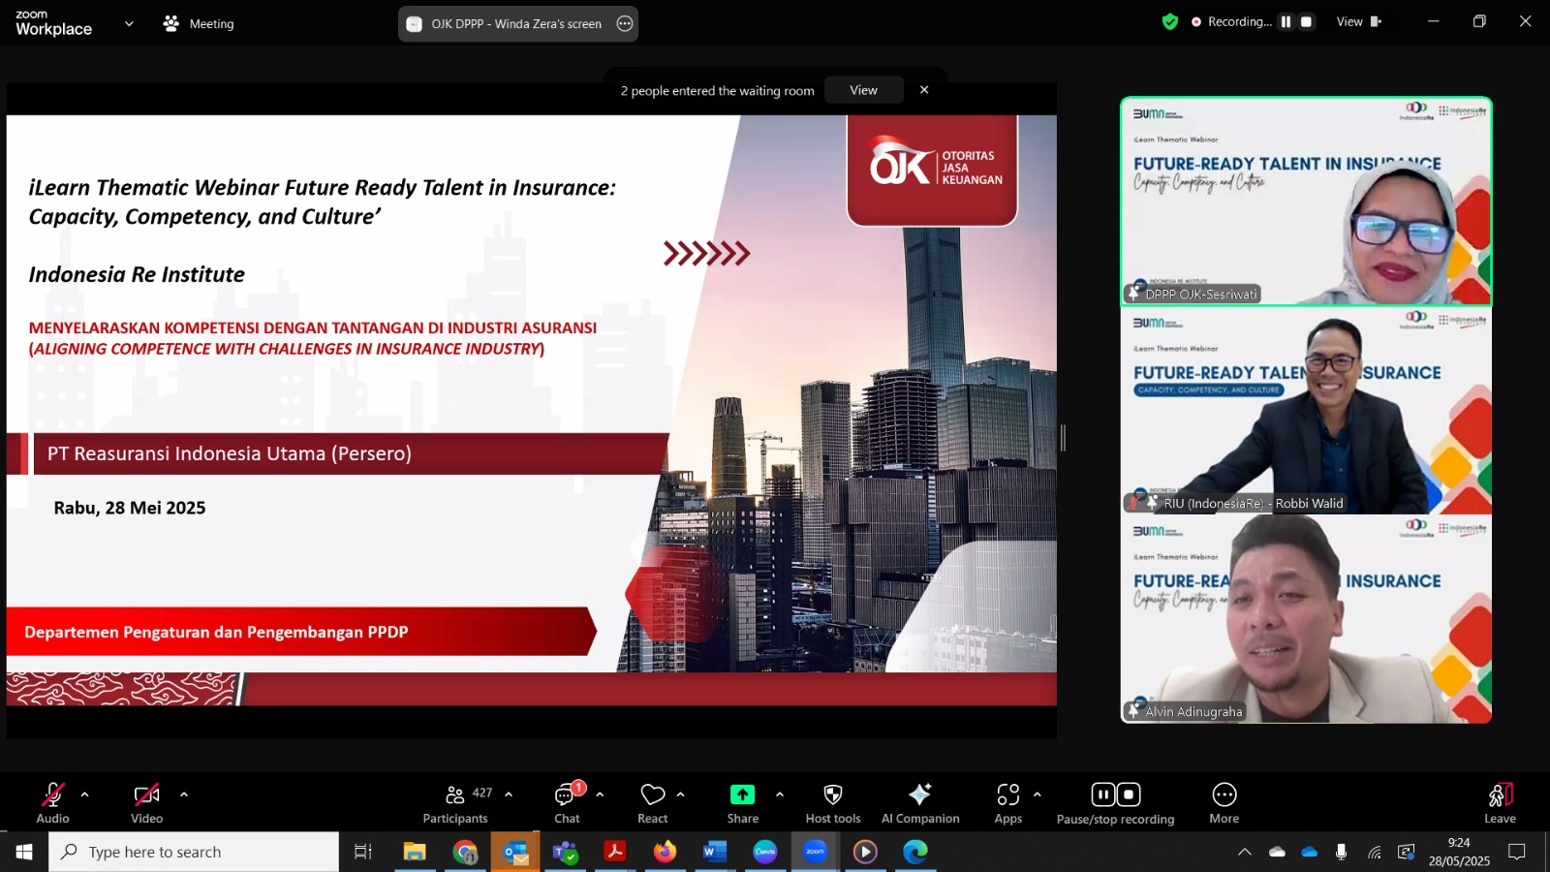Switch to the Meeting tab
The width and height of the screenshot is (1550, 872).
(x=199, y=23)
